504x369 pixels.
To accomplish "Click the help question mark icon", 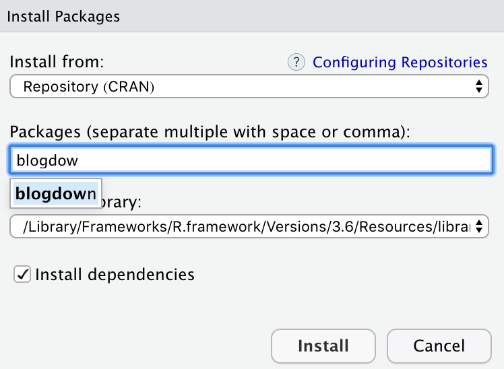I will point(296,62).
